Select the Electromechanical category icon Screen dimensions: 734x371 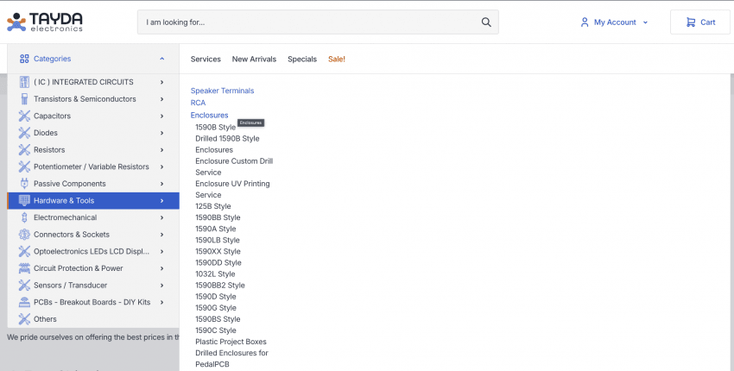(24, 217)
